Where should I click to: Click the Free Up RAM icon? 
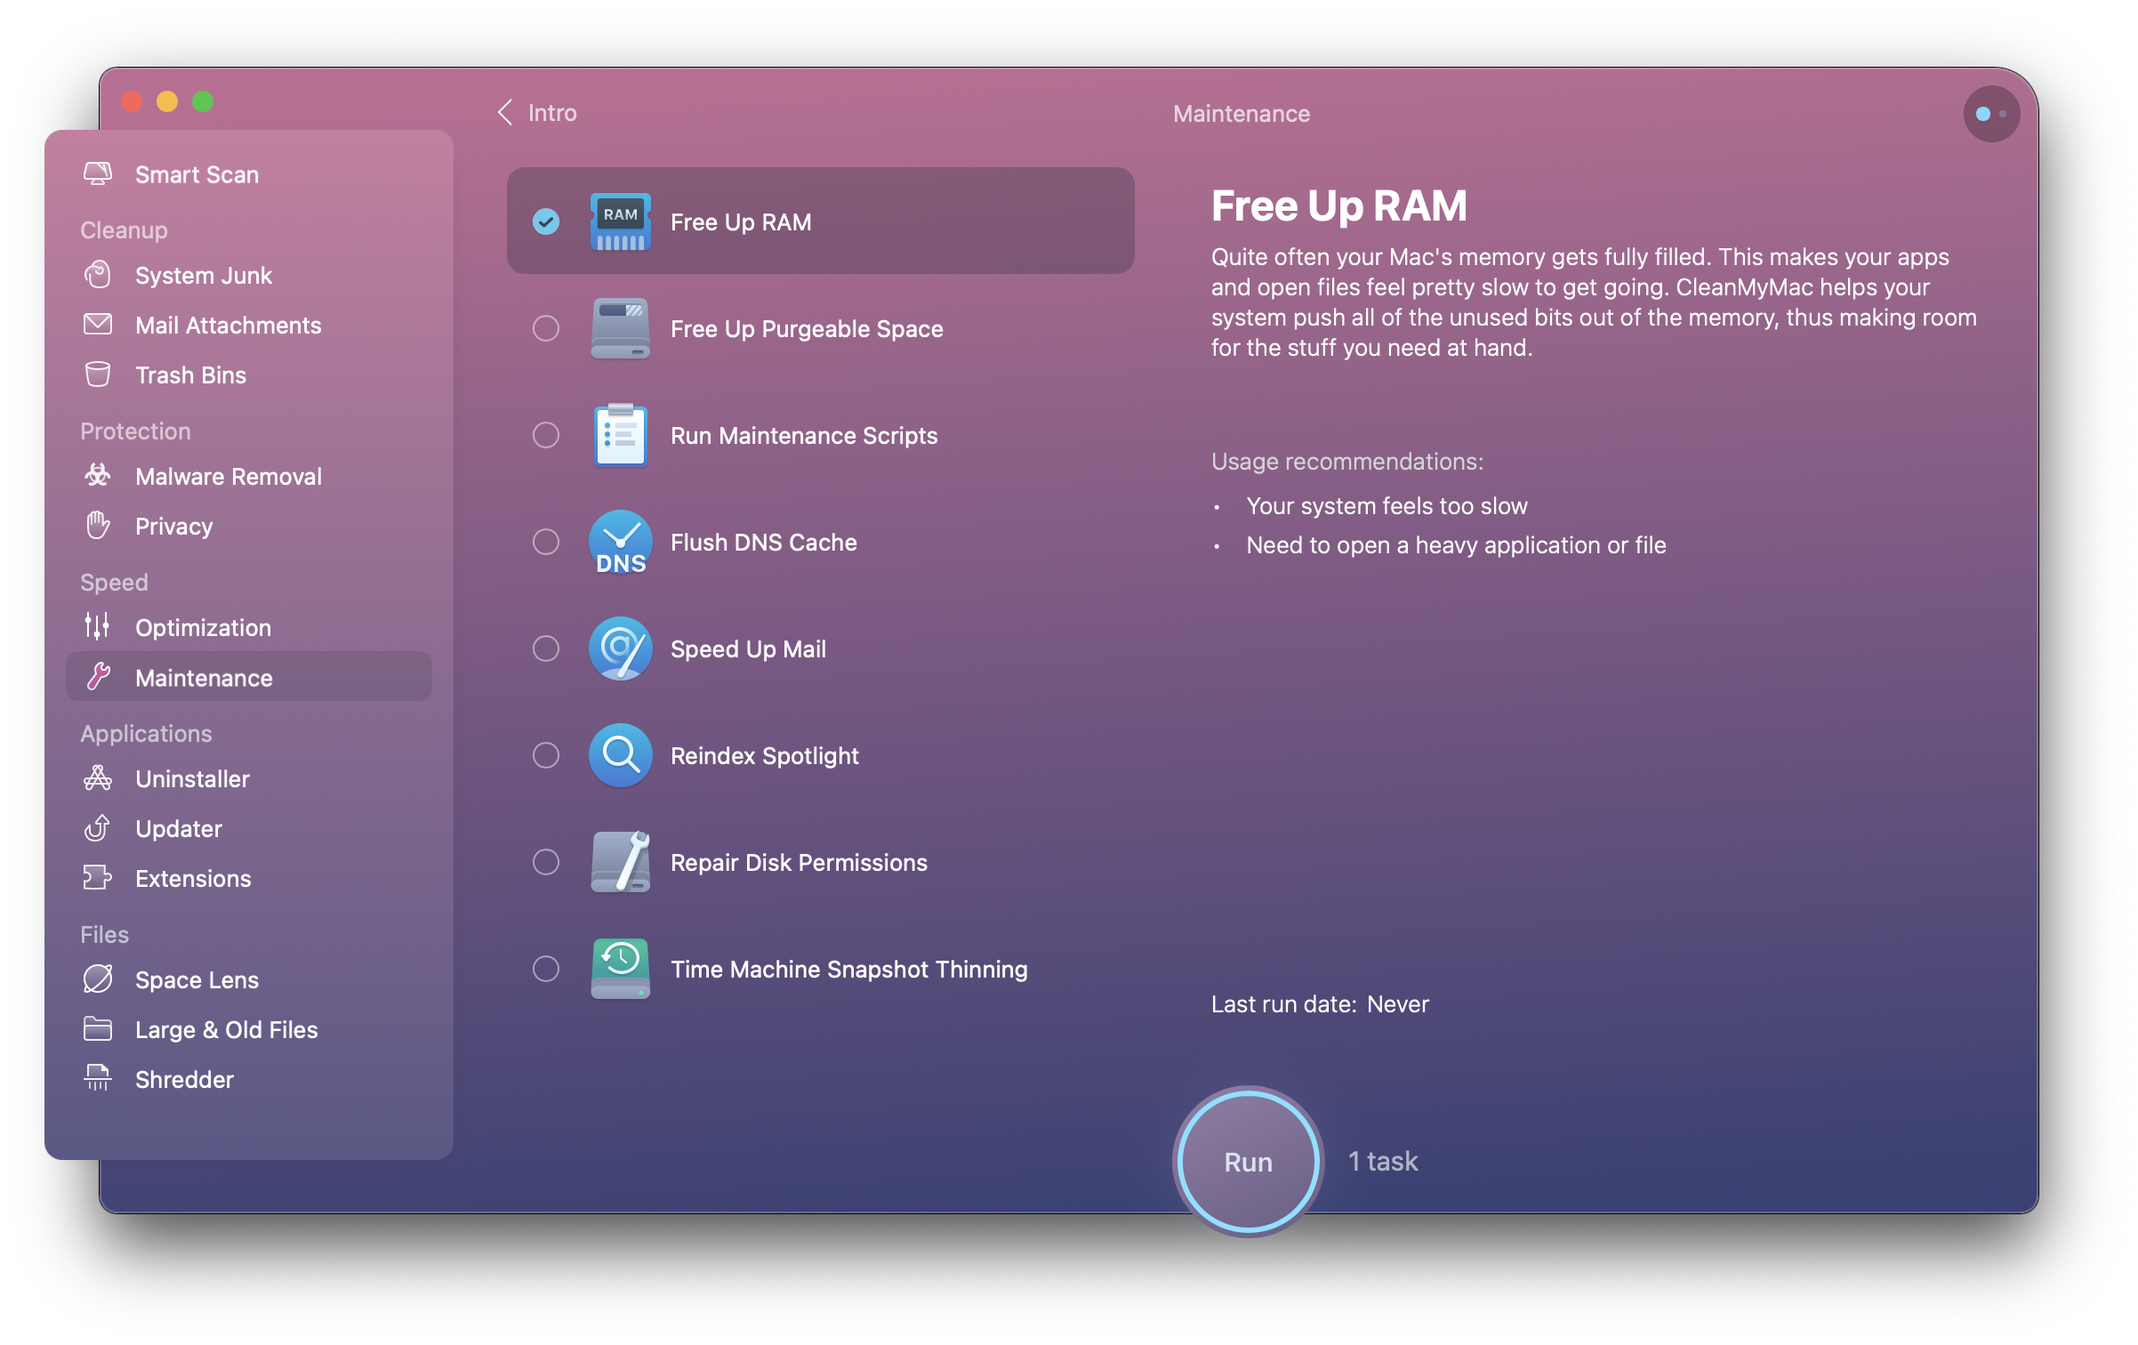click(x=618, y=220)
